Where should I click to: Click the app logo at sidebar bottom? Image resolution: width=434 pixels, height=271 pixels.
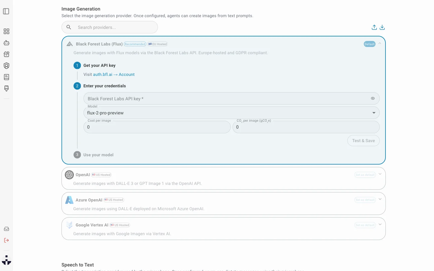[6, 260]
